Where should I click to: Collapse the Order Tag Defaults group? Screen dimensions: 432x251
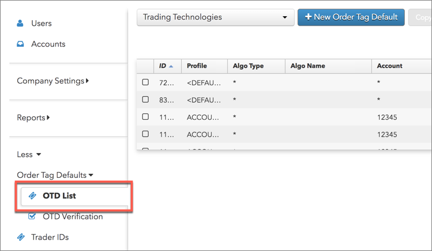[x=55, y=175]
